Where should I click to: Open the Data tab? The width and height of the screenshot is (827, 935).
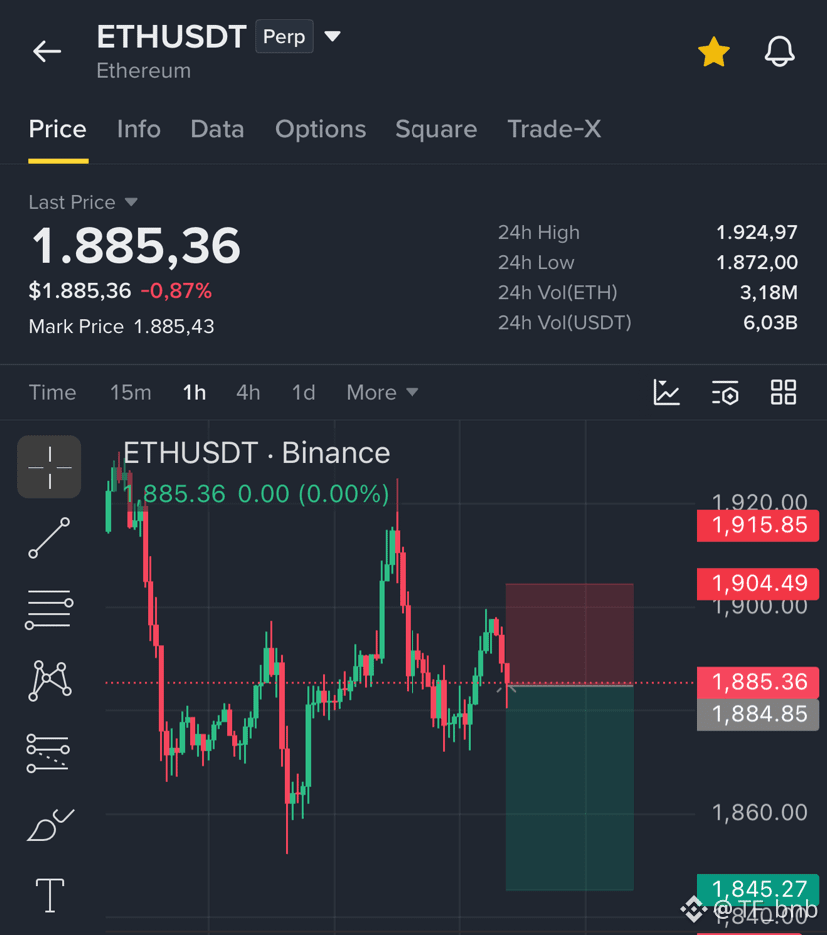[217, 130]
